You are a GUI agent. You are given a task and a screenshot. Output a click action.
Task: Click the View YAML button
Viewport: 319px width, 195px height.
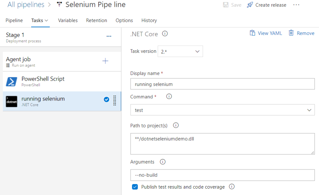(266, 33)
